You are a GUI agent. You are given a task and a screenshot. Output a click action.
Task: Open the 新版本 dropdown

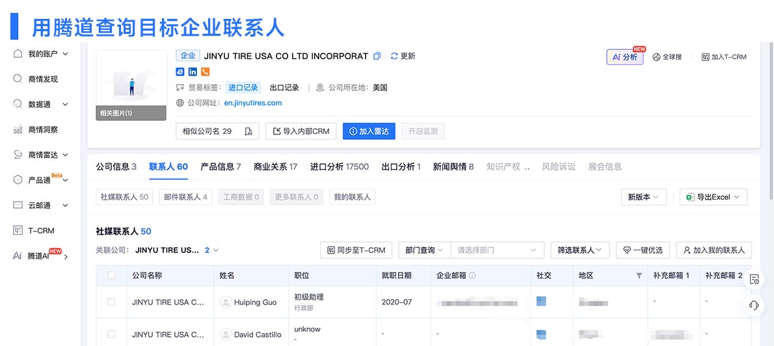coord(643,197)
